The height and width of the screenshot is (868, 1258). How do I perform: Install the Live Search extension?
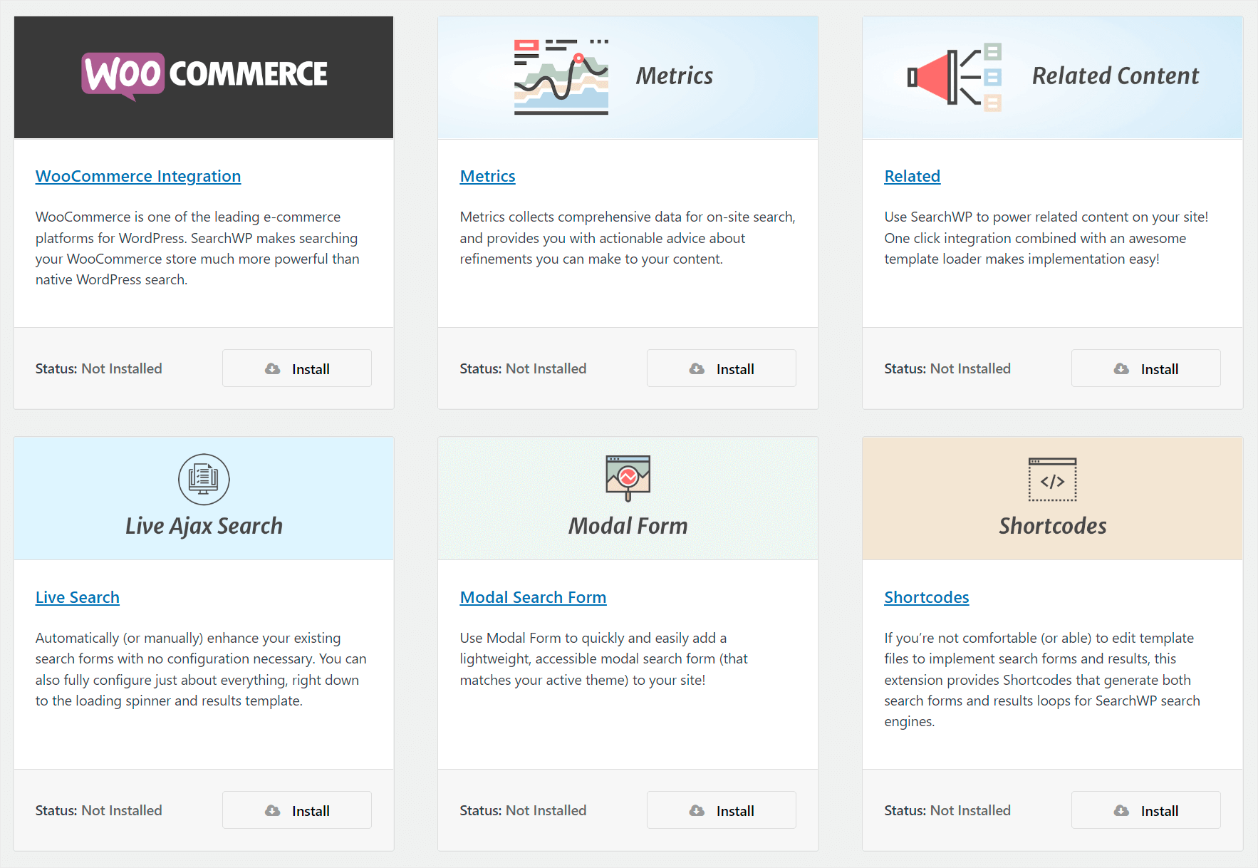tap(297, 810)
